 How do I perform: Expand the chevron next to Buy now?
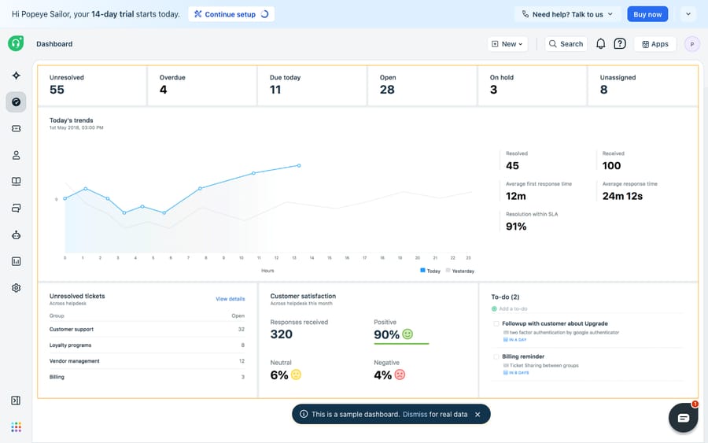click(x=688, y=14)
